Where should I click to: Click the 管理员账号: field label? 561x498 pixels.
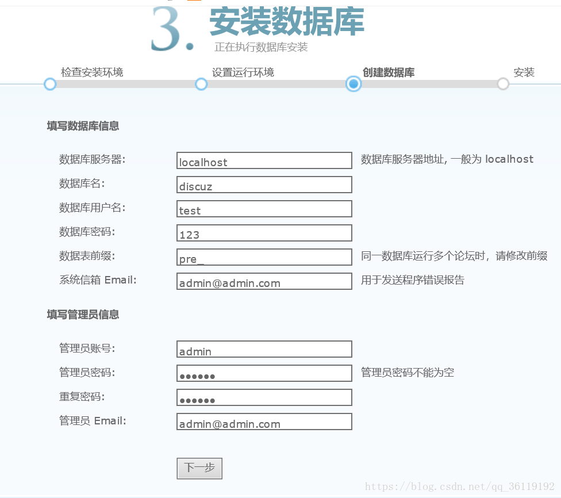click(87, 348)
